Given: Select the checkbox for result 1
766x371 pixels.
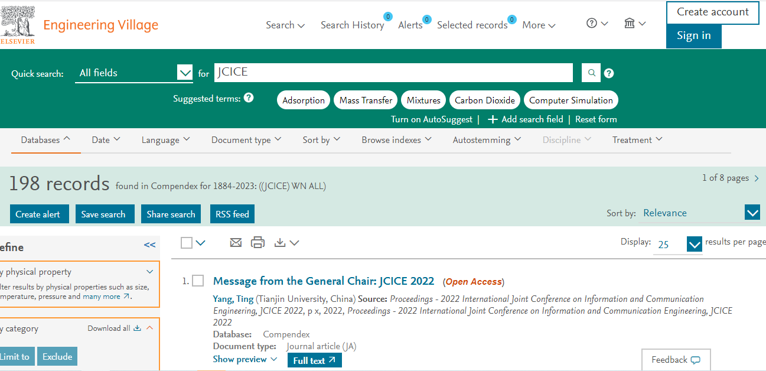Looking at the screenshot, I should [x=198, y=281].
